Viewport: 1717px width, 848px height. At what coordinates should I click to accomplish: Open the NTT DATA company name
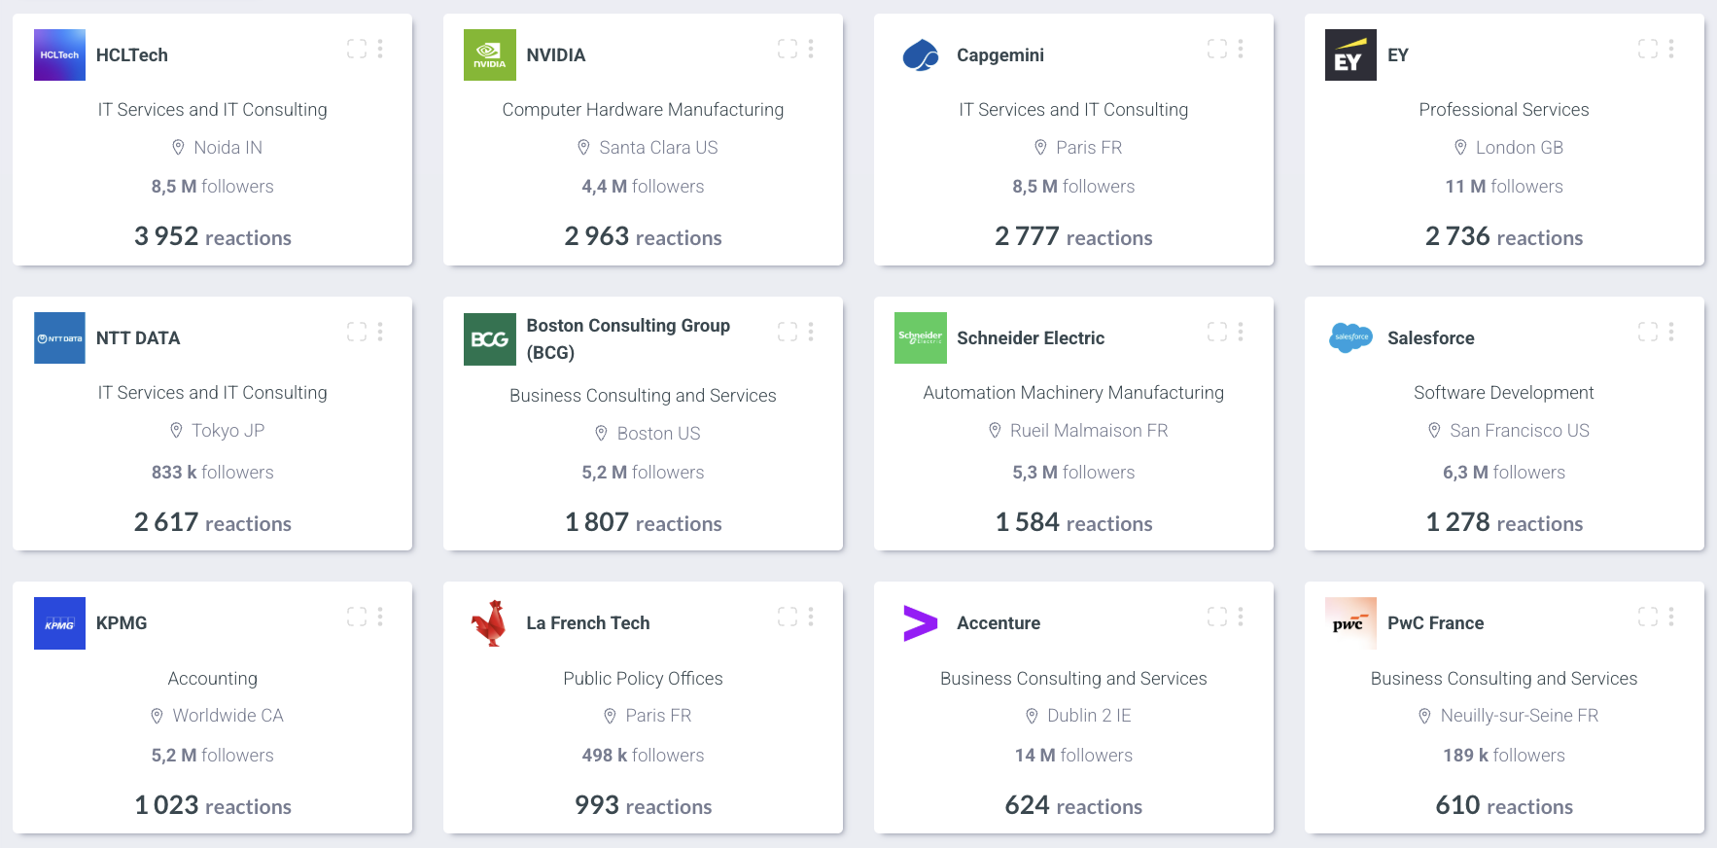[x=138, y=338]
